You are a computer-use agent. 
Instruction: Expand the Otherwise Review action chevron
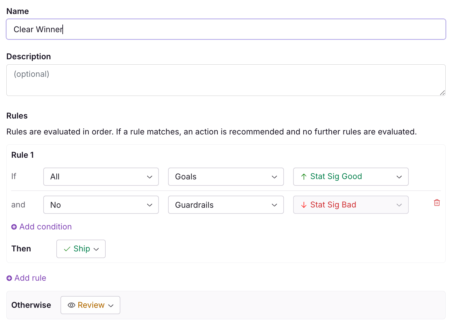111,306
